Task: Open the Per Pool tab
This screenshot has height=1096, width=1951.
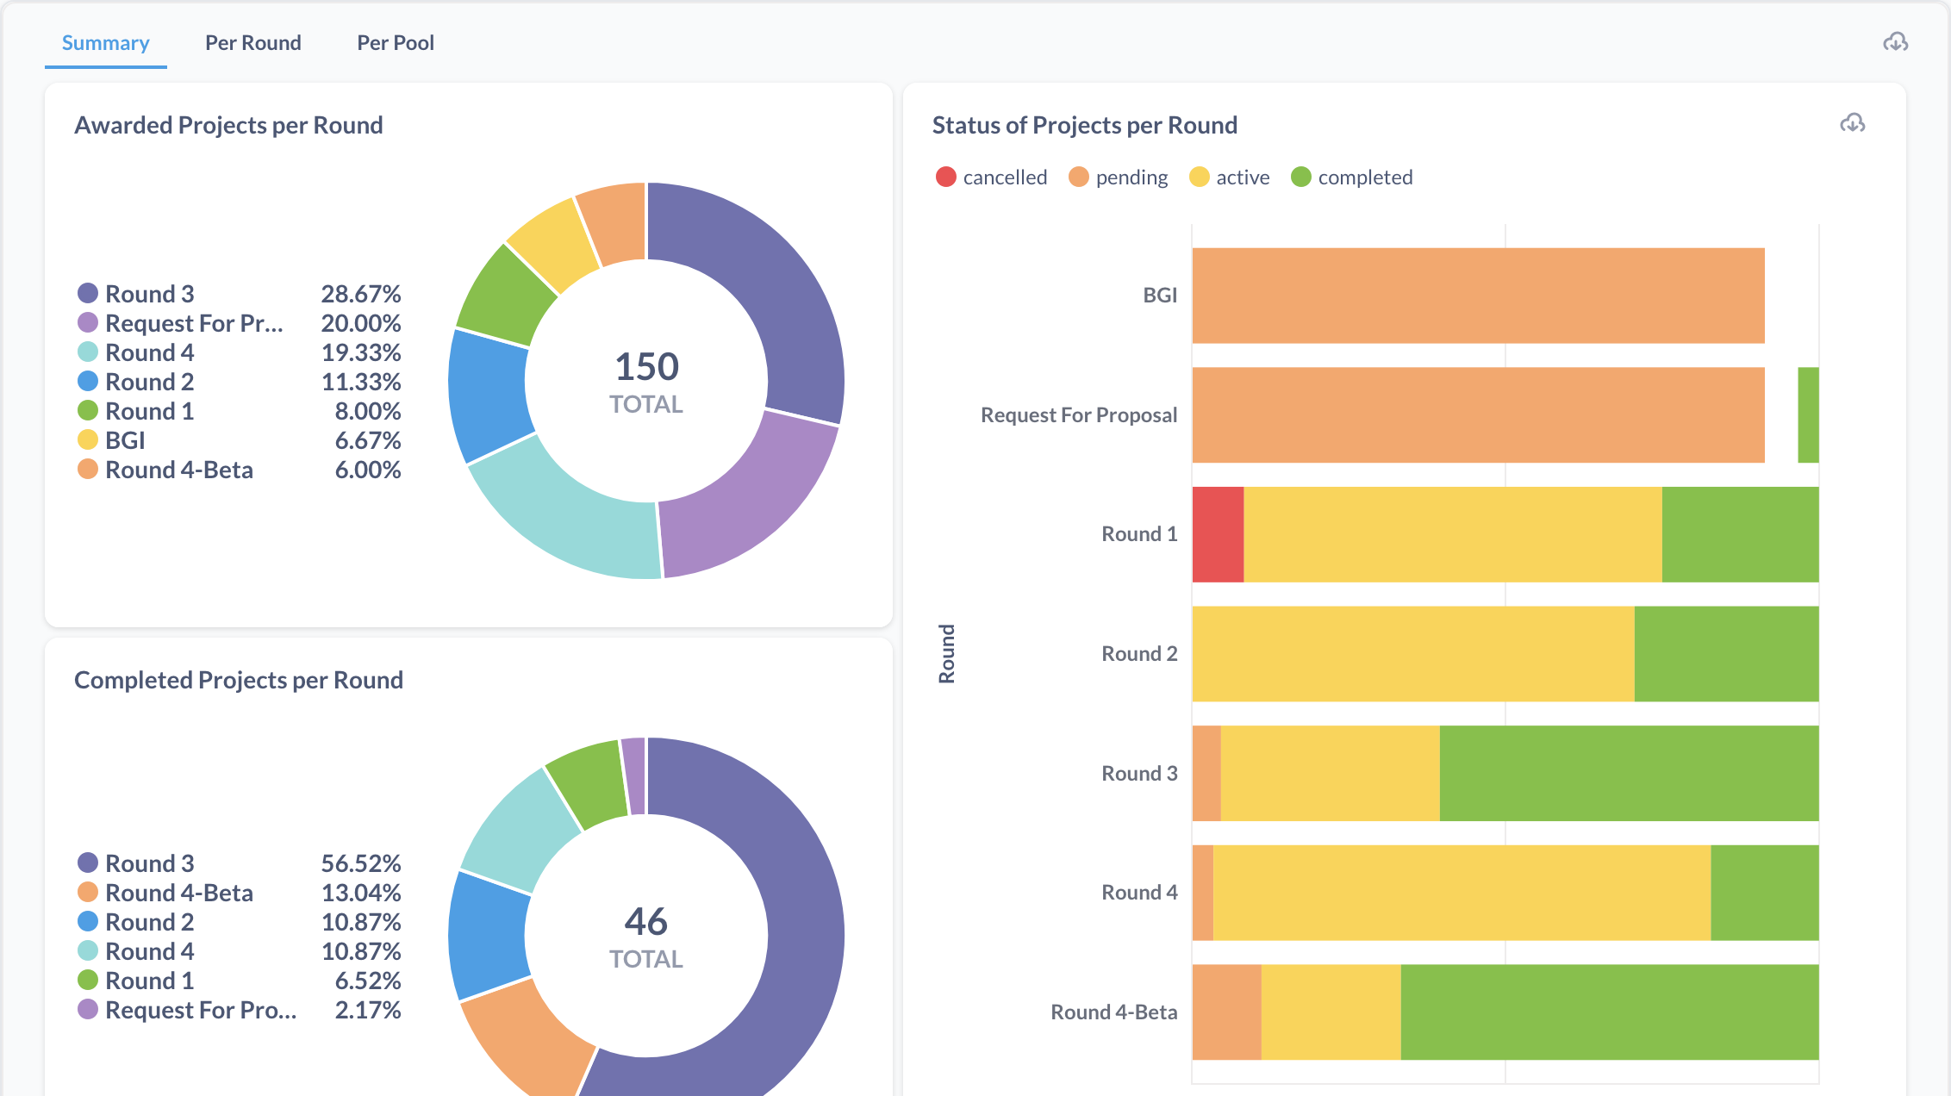Action: pos(396,43)
